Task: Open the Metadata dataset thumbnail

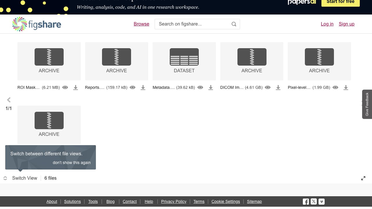Action: 184,61
